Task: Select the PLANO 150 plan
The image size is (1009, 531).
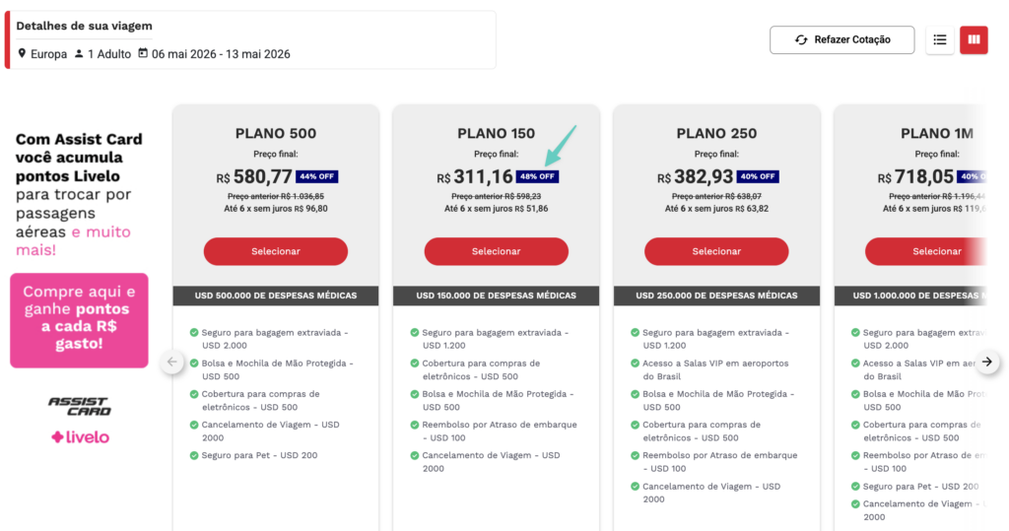Action: pyautogui.click(x=497, y=251)
